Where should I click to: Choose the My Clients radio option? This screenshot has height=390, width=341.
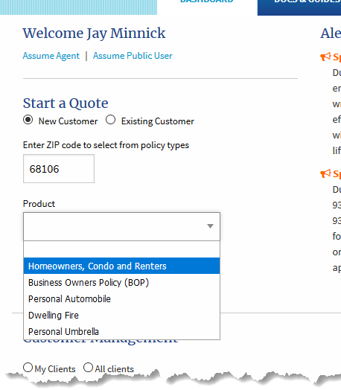pos(28,368)
